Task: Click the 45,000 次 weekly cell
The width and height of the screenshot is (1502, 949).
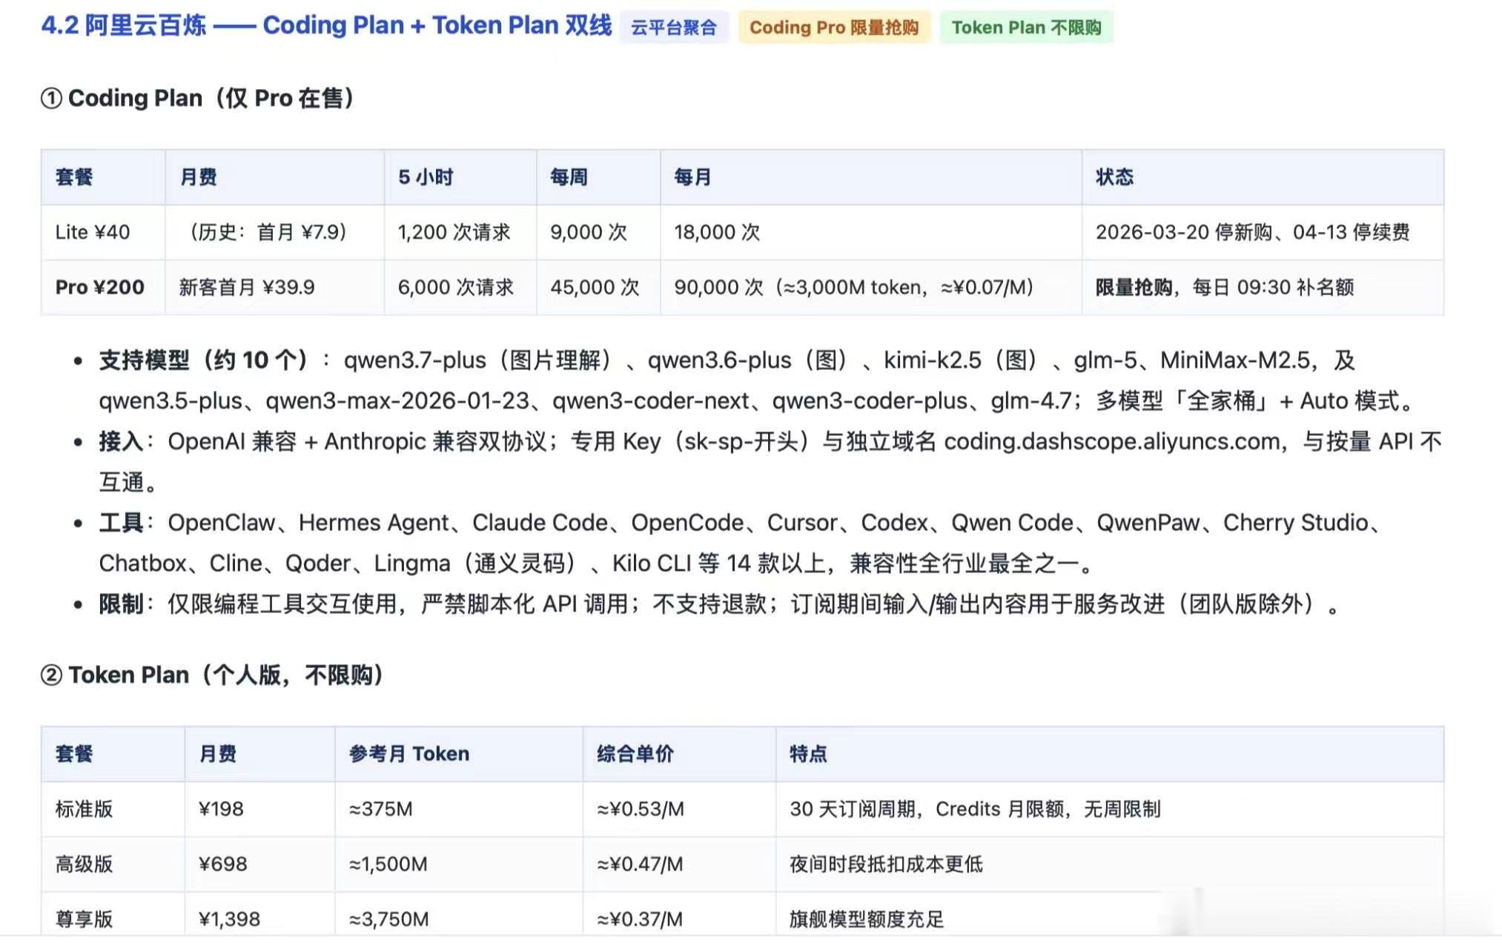Action: pyautogui.click(x=598, y=287)
